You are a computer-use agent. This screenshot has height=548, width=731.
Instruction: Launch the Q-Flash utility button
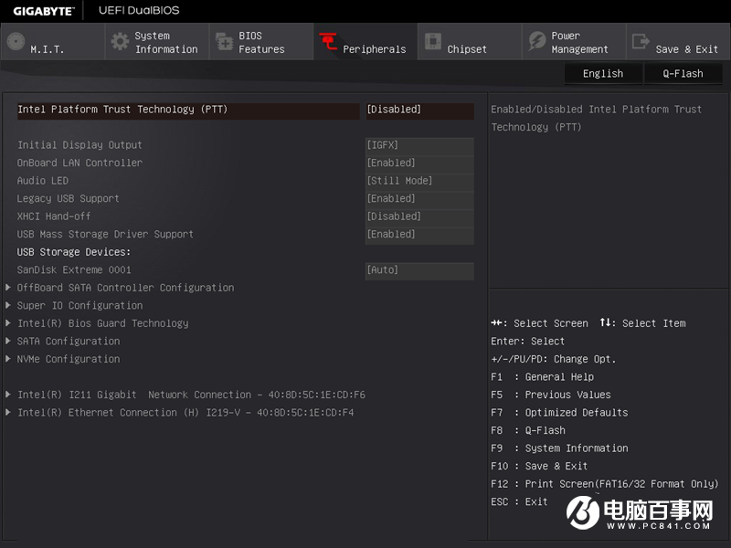683,74
